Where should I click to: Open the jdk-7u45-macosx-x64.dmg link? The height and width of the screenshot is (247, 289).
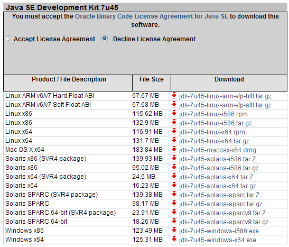click(218, 150)
